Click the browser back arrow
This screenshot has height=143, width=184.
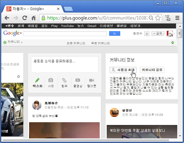point(7,18)
